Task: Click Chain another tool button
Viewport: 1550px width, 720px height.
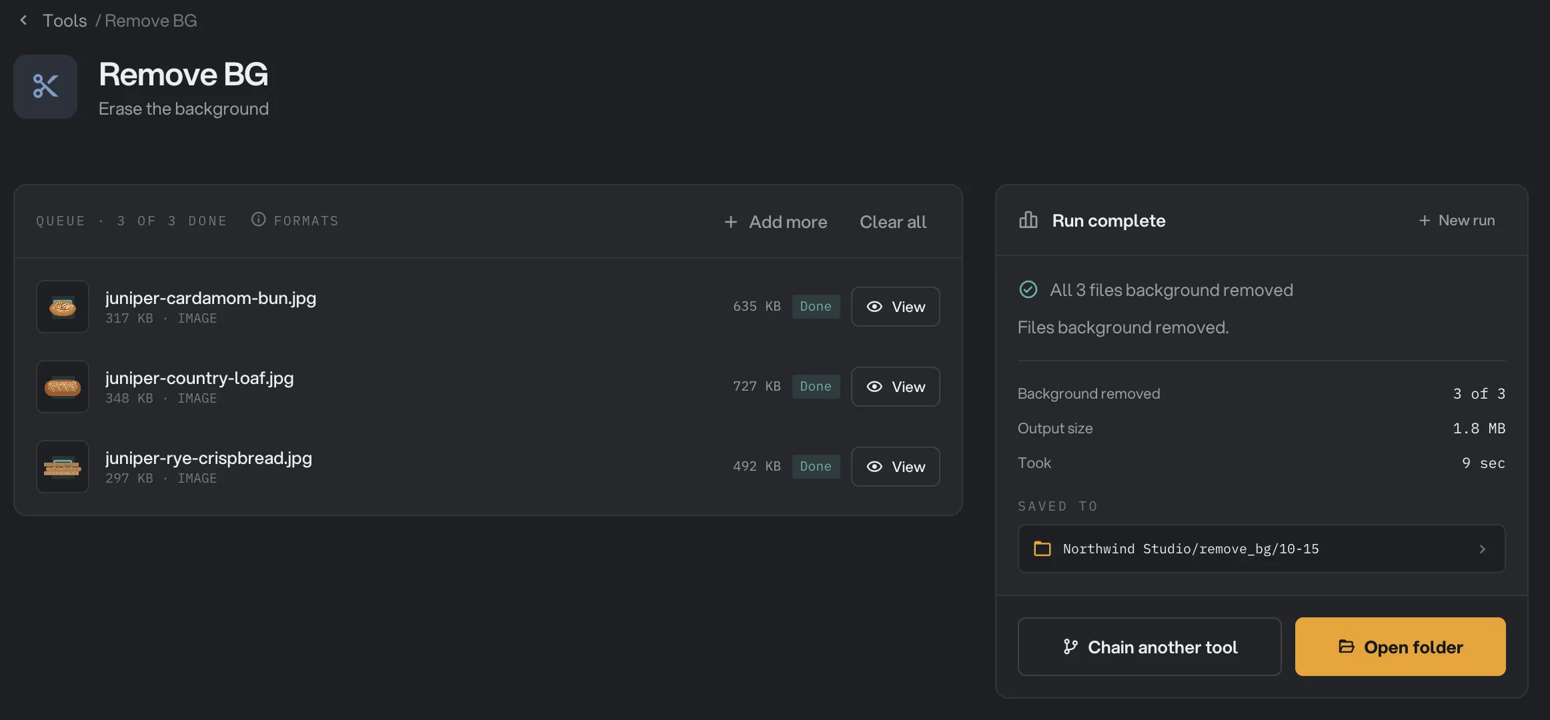Action: 1149,647
